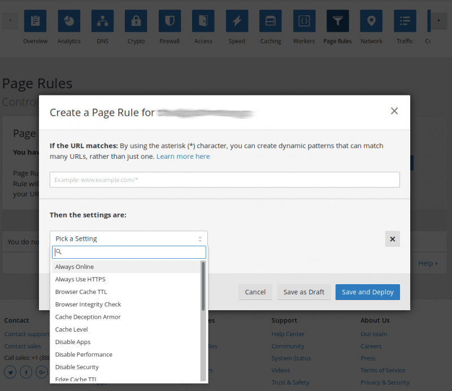Click Save as Draft button
This screenshot has height=391, width=452.
tap(304, 292)
